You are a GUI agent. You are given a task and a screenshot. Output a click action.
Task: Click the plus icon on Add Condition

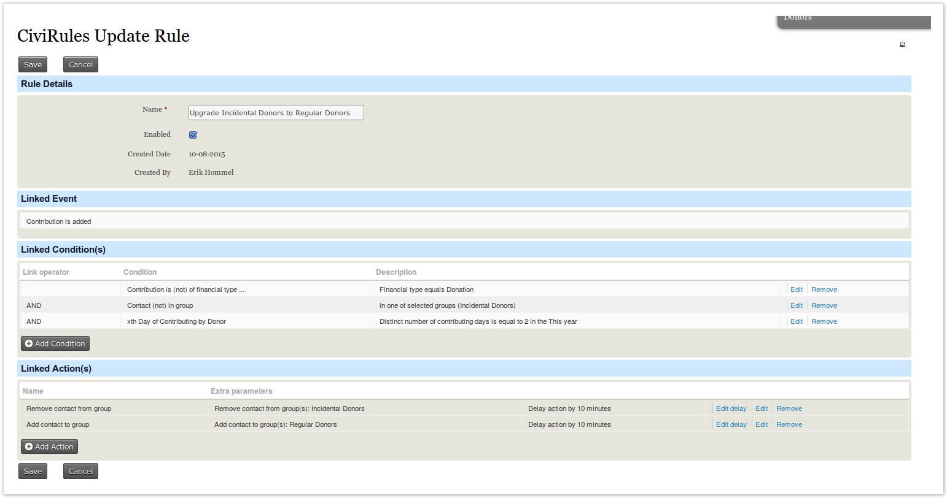[x=29, y=344]
